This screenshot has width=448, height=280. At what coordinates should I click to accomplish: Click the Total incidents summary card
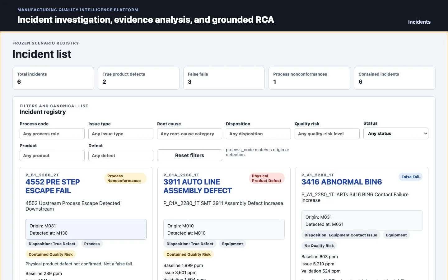pos(53,78)
